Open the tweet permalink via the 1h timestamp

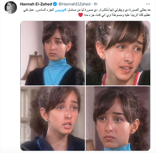(95, 4)
